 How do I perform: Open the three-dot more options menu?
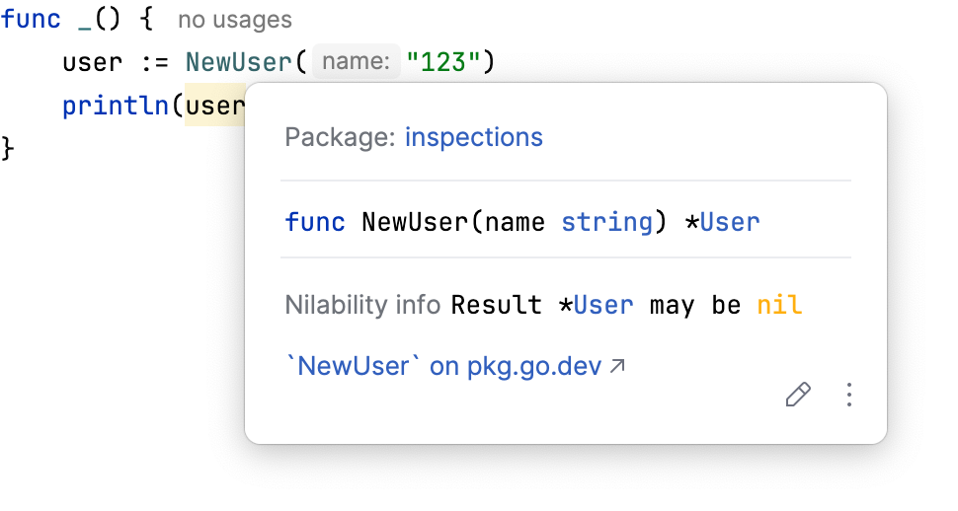(x=849, y=396)
